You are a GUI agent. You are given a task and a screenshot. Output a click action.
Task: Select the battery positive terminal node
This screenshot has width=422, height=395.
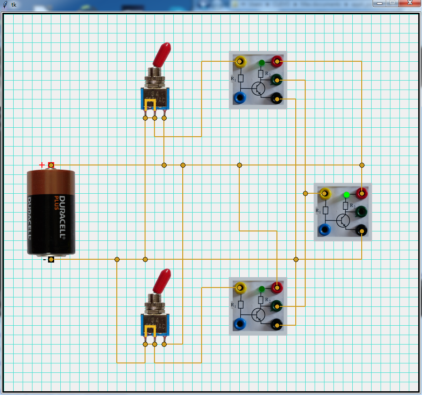coord(51,165)
